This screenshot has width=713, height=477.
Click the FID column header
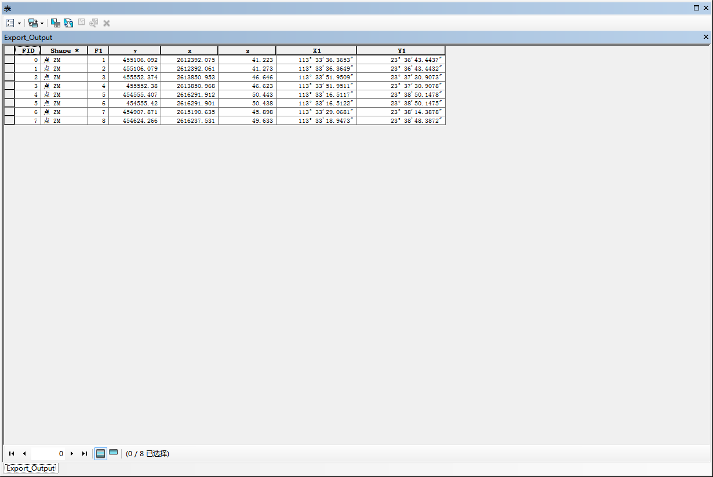[x=28, y=51]
